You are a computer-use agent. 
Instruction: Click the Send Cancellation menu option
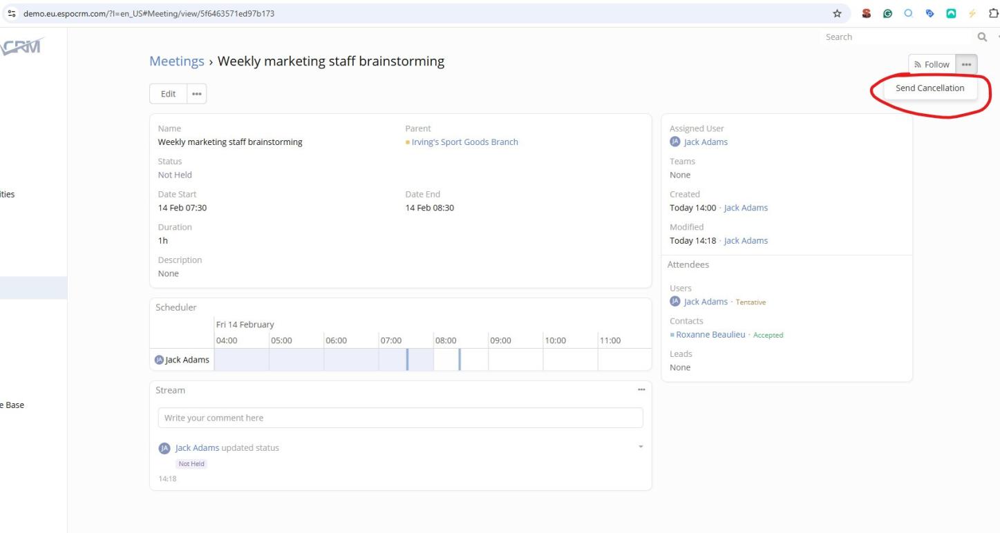(930, 88)
